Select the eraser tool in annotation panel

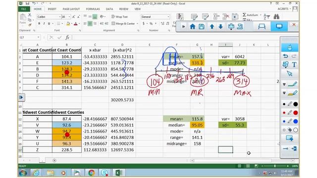pyautogui.click(x=290, y=130)
